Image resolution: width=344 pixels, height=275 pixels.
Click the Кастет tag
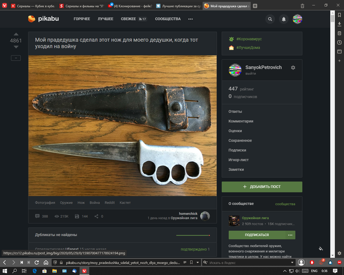pyautogui.click(x=125, y=203)
